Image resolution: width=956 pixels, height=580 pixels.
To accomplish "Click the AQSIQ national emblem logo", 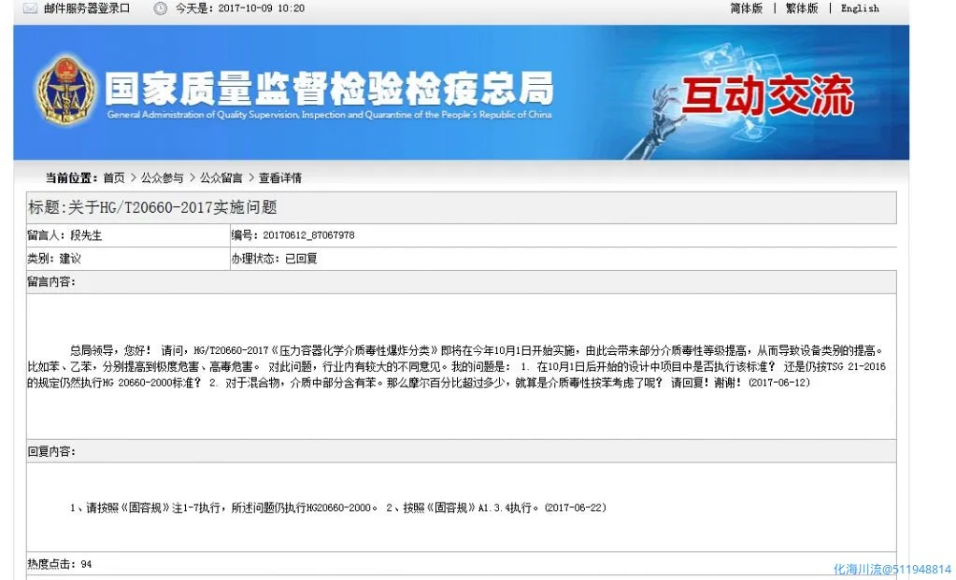I will point(64,92).
